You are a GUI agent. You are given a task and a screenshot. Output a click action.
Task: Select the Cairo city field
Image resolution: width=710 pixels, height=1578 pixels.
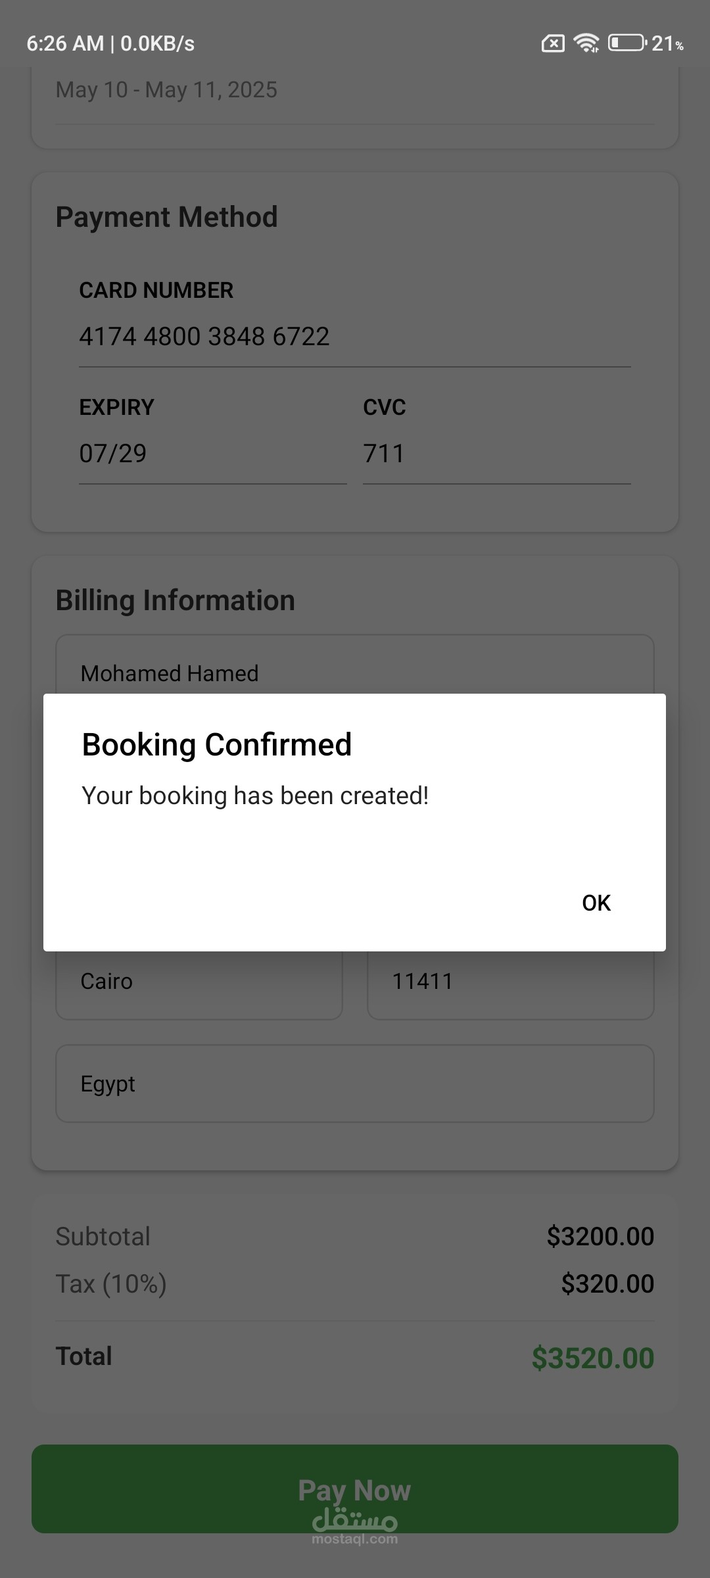199,983
